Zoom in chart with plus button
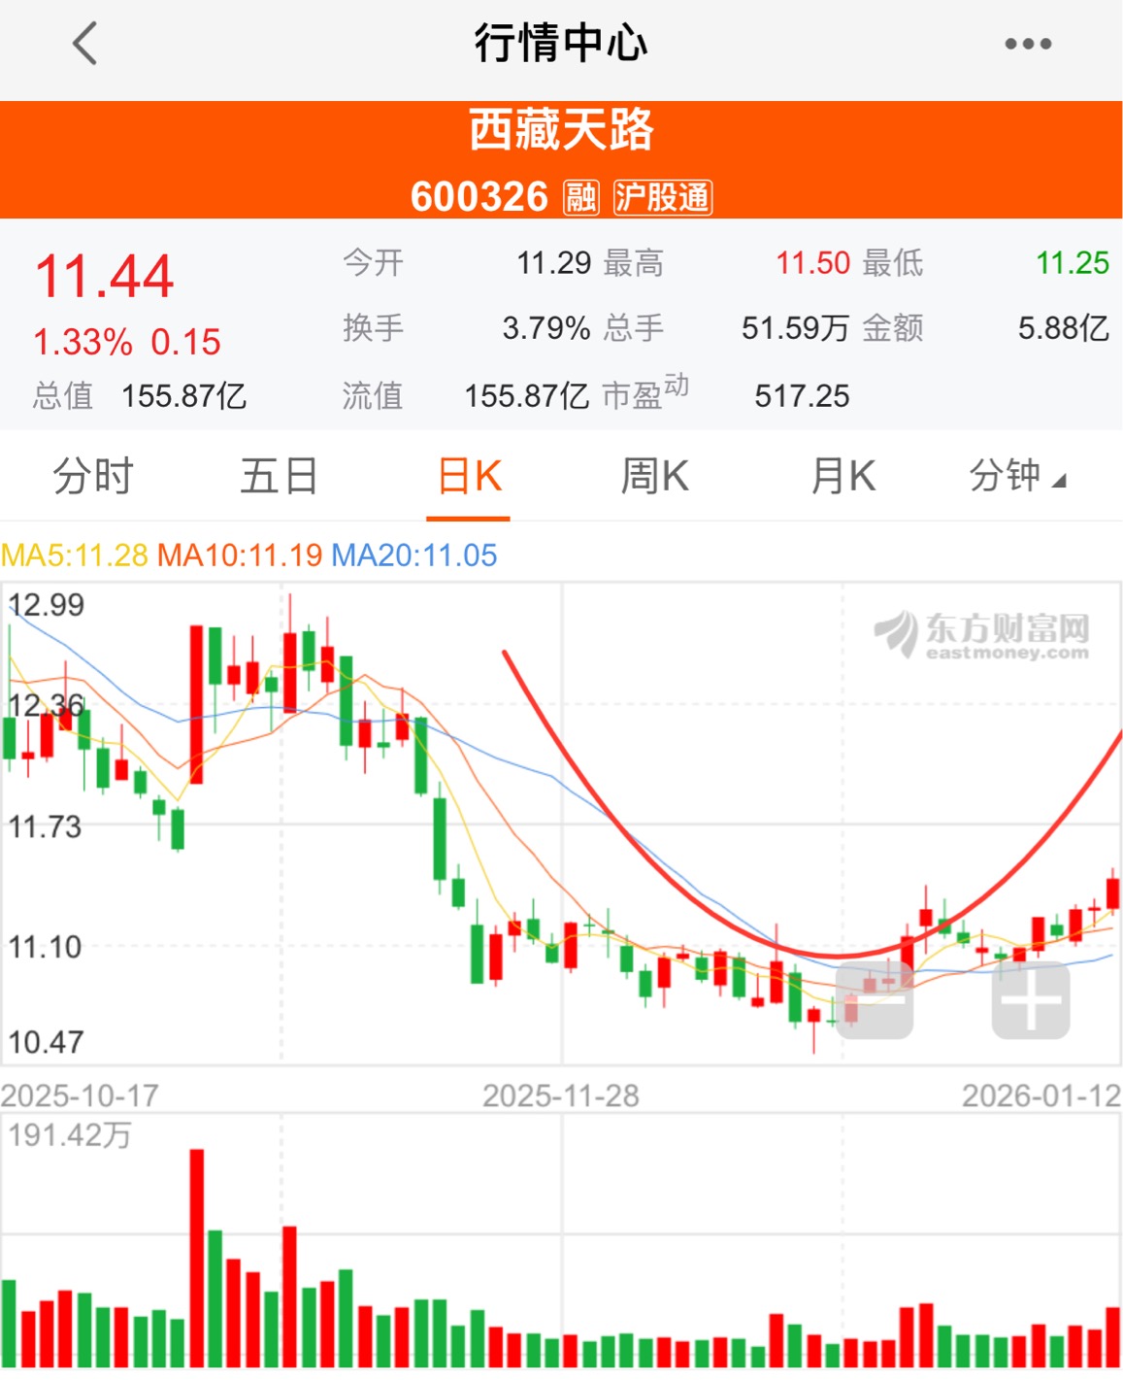The height and width of the screenshot is (1380, 1123). [x=1031, y=1000]
